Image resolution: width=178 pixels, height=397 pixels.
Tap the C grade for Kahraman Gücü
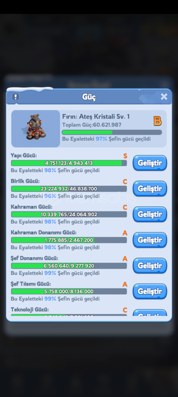click(125, 207)
